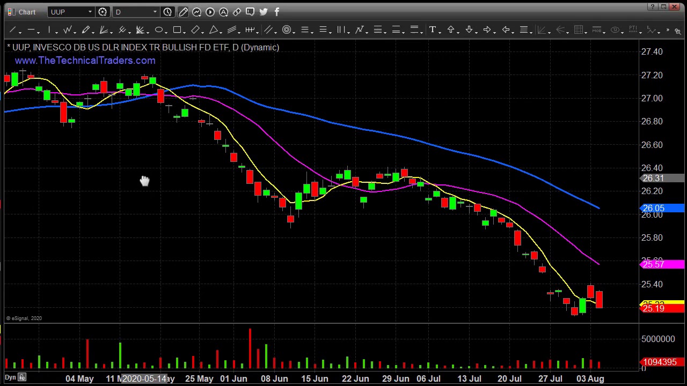Viewport: 687px width, 386px height.
Task: Select the horizontal line tool
Action: coord(31,30)
